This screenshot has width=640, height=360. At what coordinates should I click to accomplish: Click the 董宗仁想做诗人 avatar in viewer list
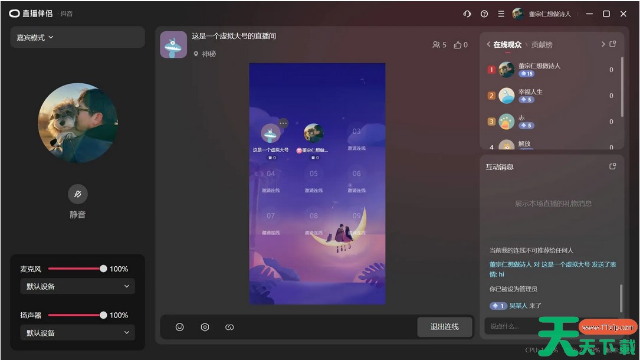point(506,69)
